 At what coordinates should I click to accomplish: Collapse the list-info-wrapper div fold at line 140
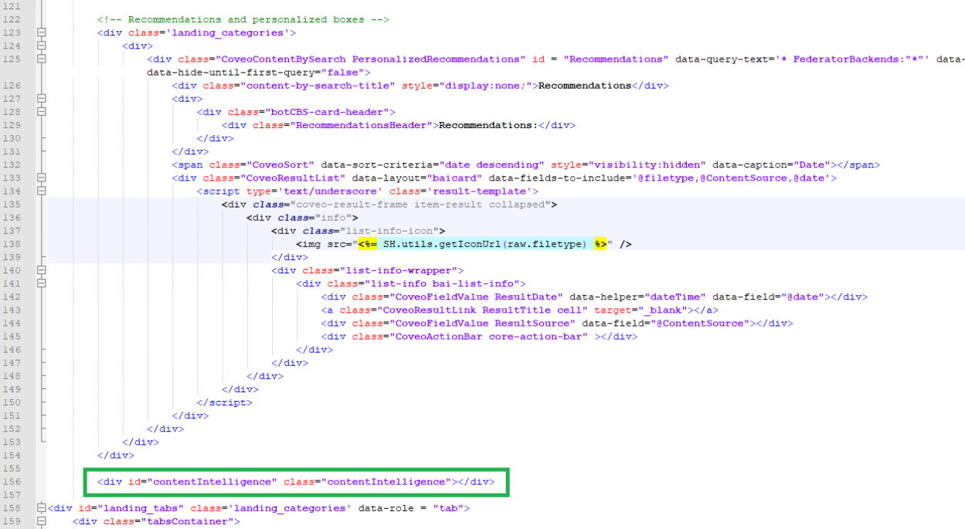pyautogui.click(x=41, y=270)
